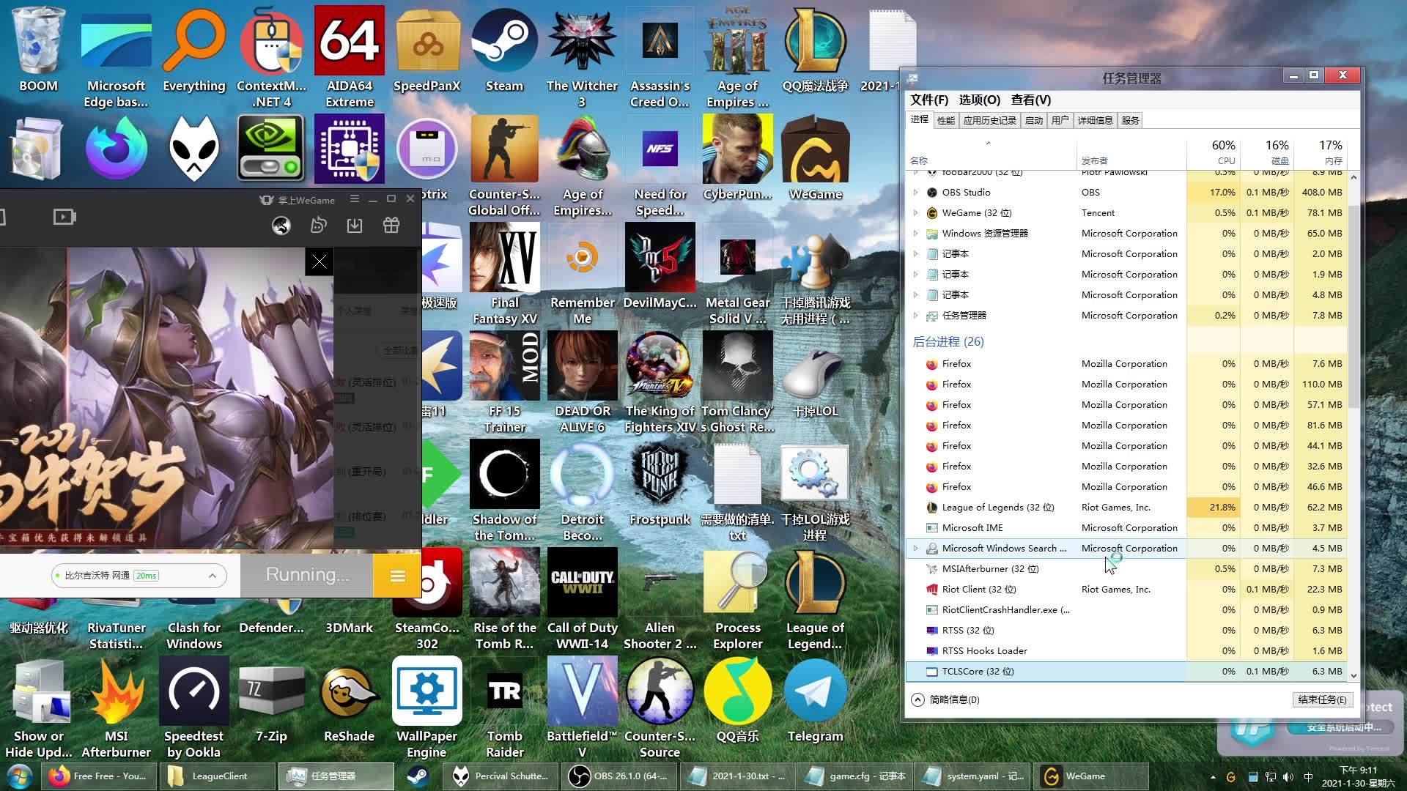
Task: Open the Everything search shortcut
Action: point(194,51)
